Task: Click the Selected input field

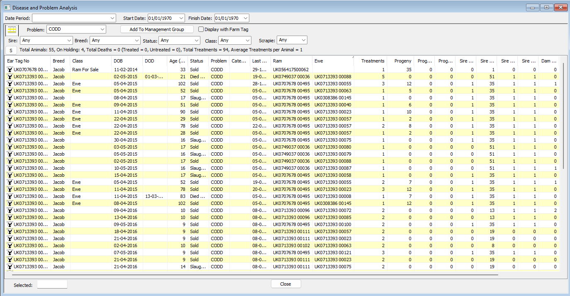Action: click(x=52, y=284)
